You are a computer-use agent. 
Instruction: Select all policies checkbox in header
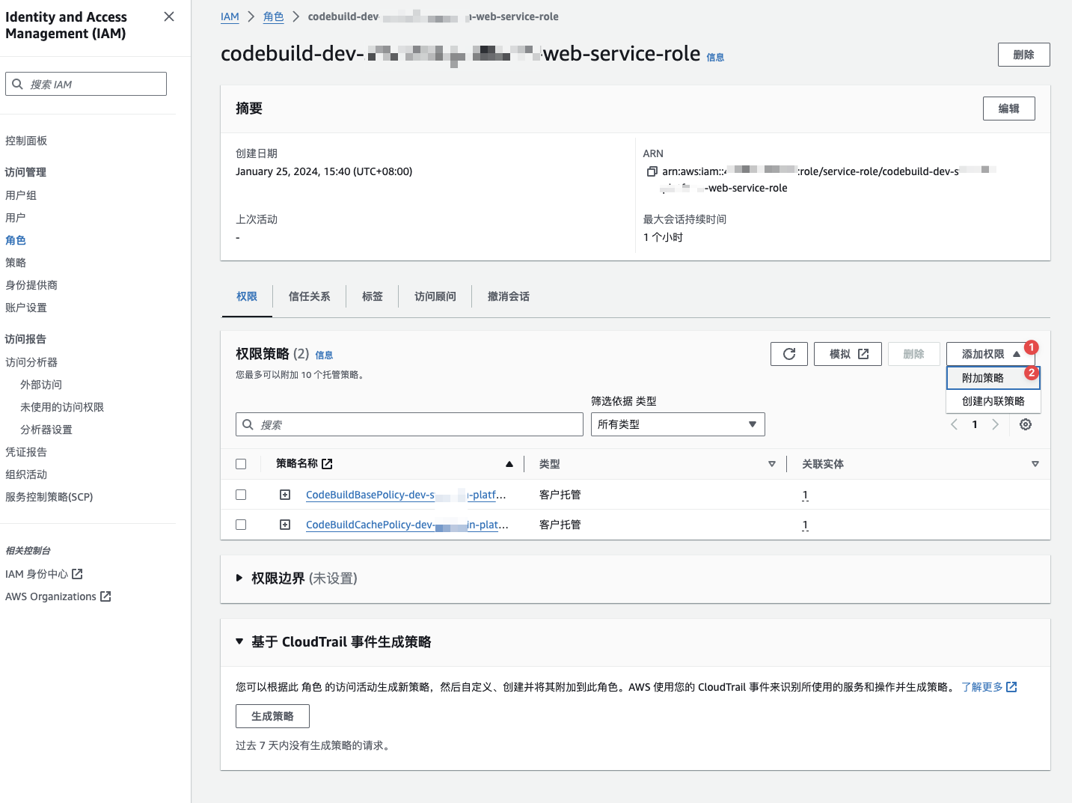(241, 464)
